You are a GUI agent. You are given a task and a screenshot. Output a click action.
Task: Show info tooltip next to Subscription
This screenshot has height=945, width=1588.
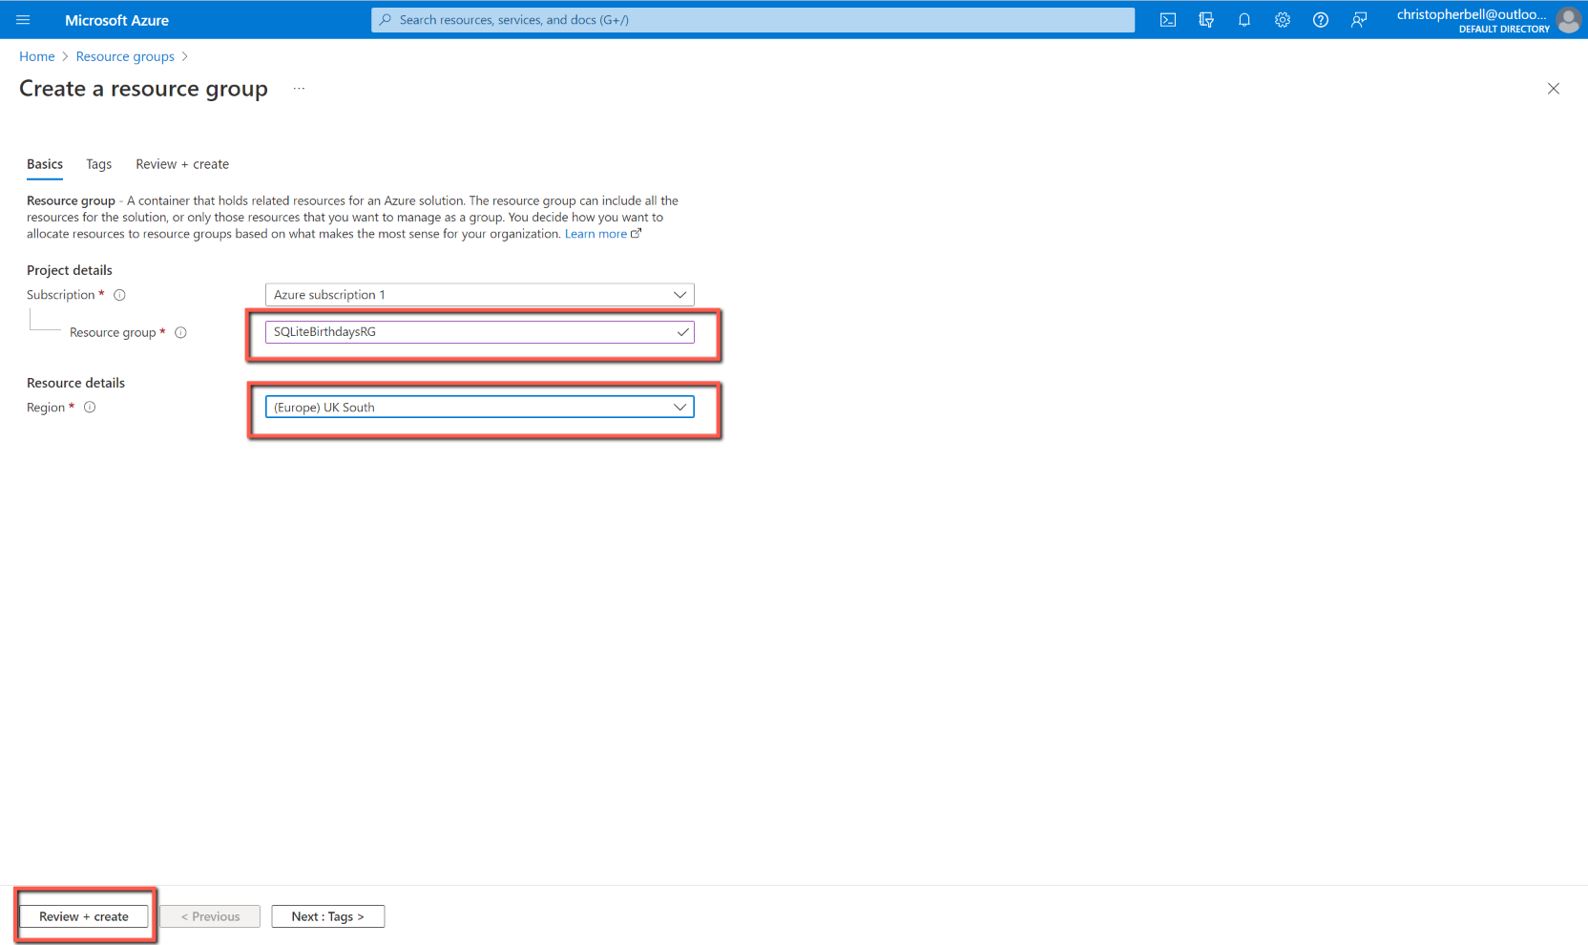[120, 295]
